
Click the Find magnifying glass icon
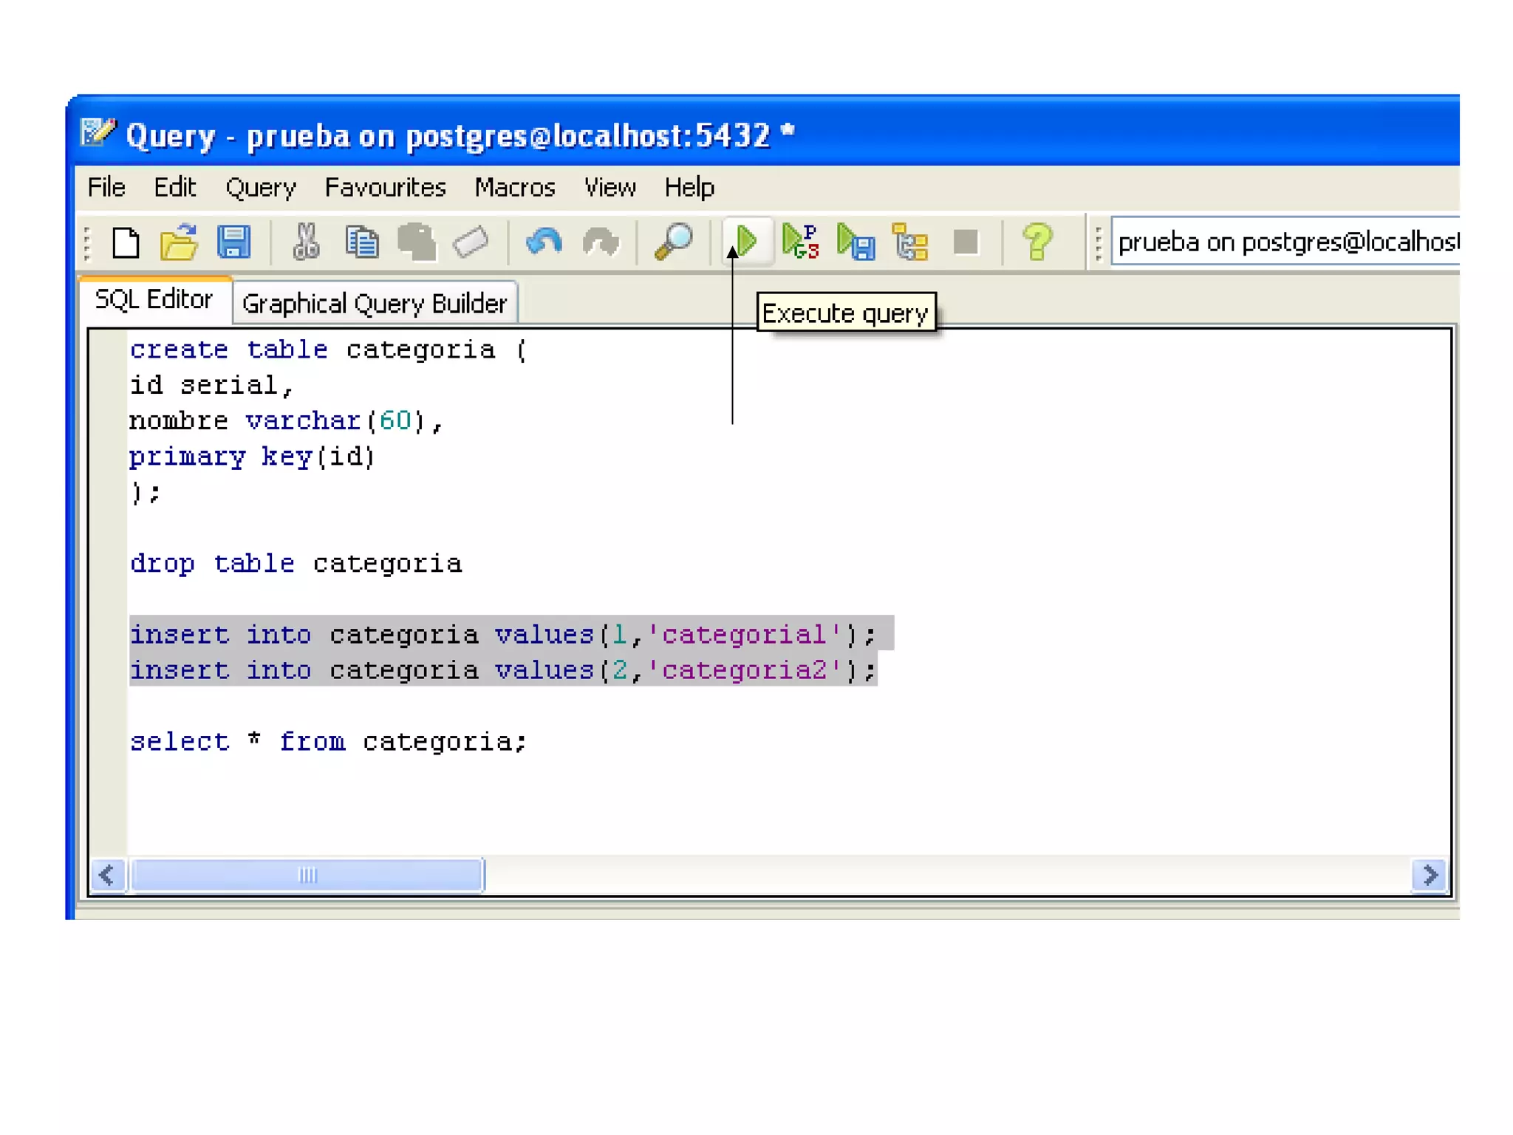click(673, 242)
